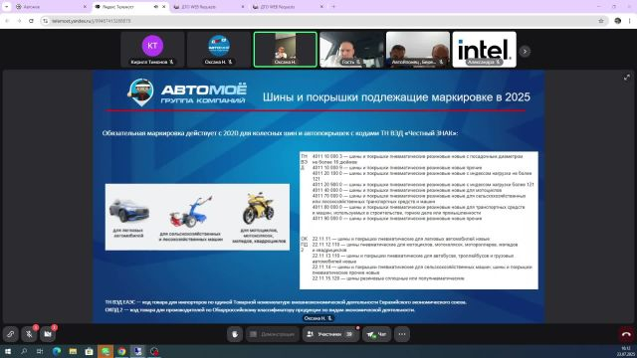Bookmark this page with the star

(601, 21)
